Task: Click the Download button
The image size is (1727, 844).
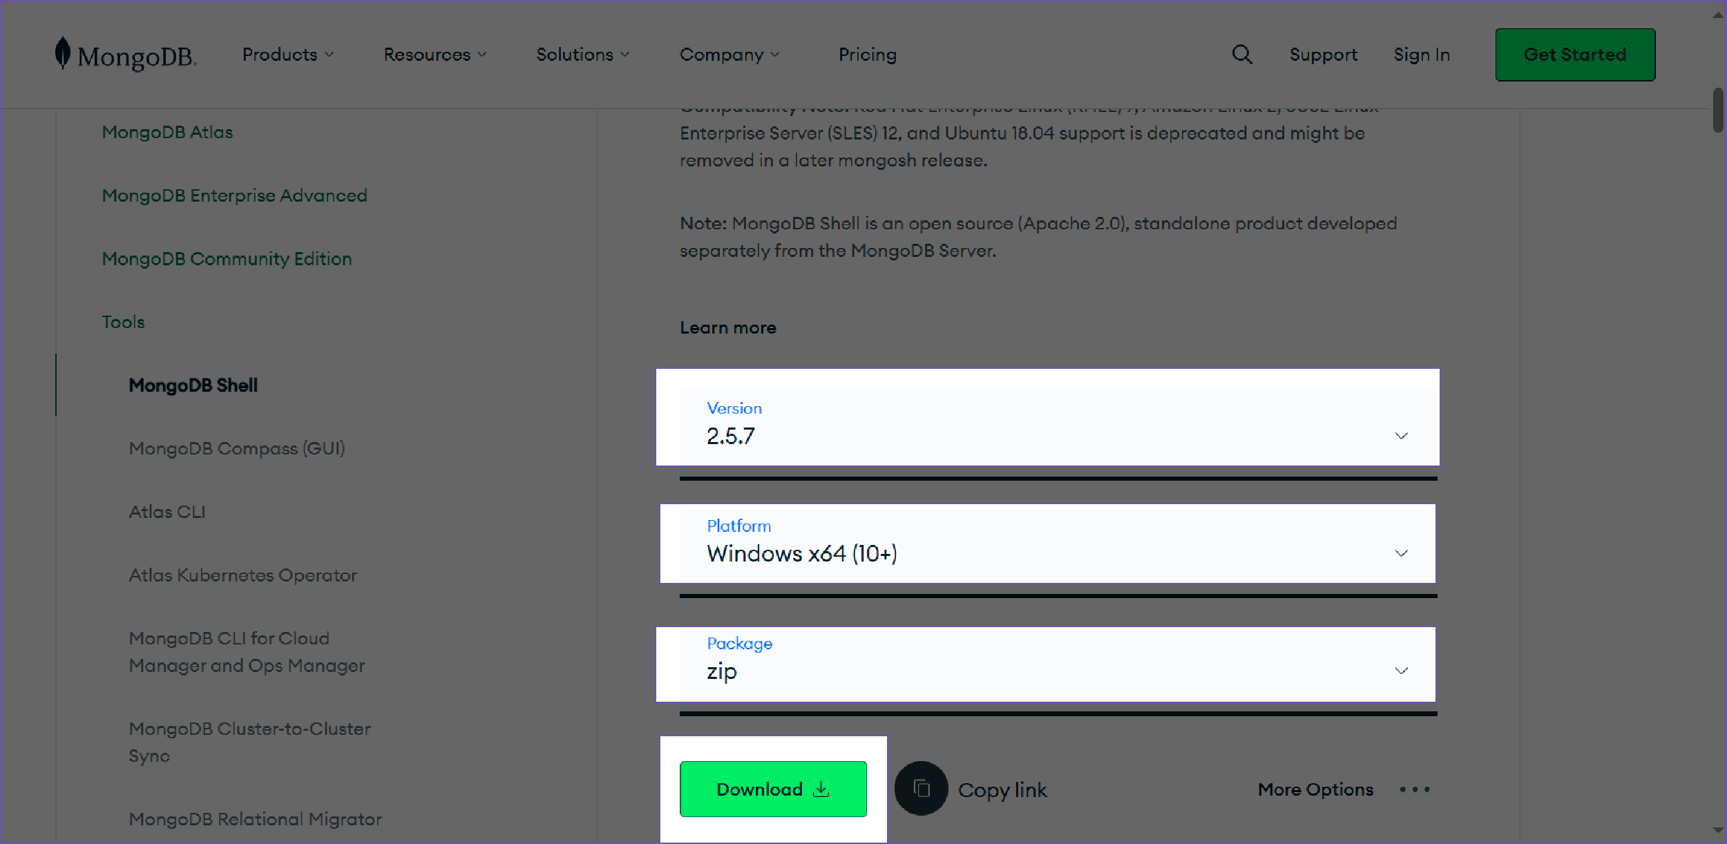Action: click(773, 789)
